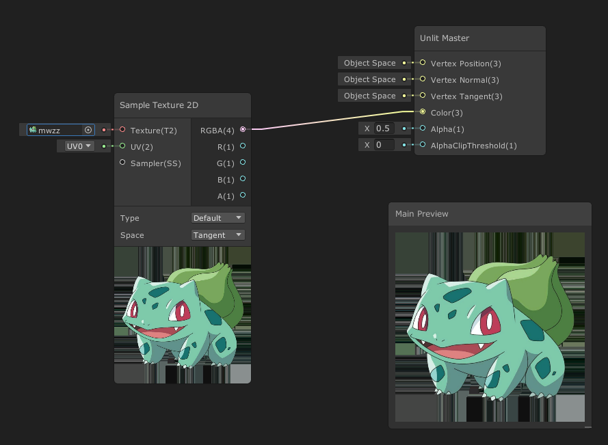Click the G(1) output port
The width and height of the screenshot is (608, 445).
click(x=243, y=163)
